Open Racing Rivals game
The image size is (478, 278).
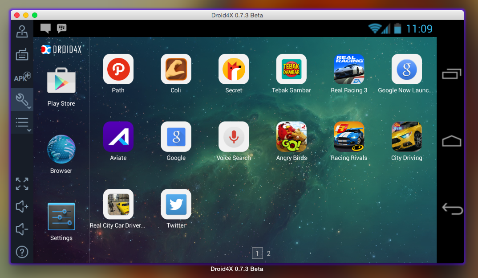pyautogui.click(x=349, y=137)
